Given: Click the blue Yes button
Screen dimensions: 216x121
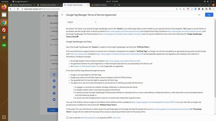Looking at the screenshot, I should (209, 15).
